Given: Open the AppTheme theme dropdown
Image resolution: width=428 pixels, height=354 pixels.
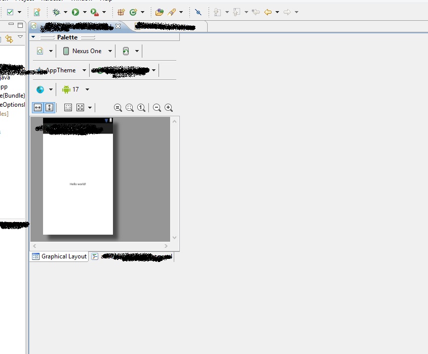Looking at the screenshot, I should pyautogui.click(x=61, y=70).
